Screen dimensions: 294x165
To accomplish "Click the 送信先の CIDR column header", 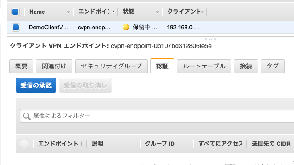I will [271, 144].
